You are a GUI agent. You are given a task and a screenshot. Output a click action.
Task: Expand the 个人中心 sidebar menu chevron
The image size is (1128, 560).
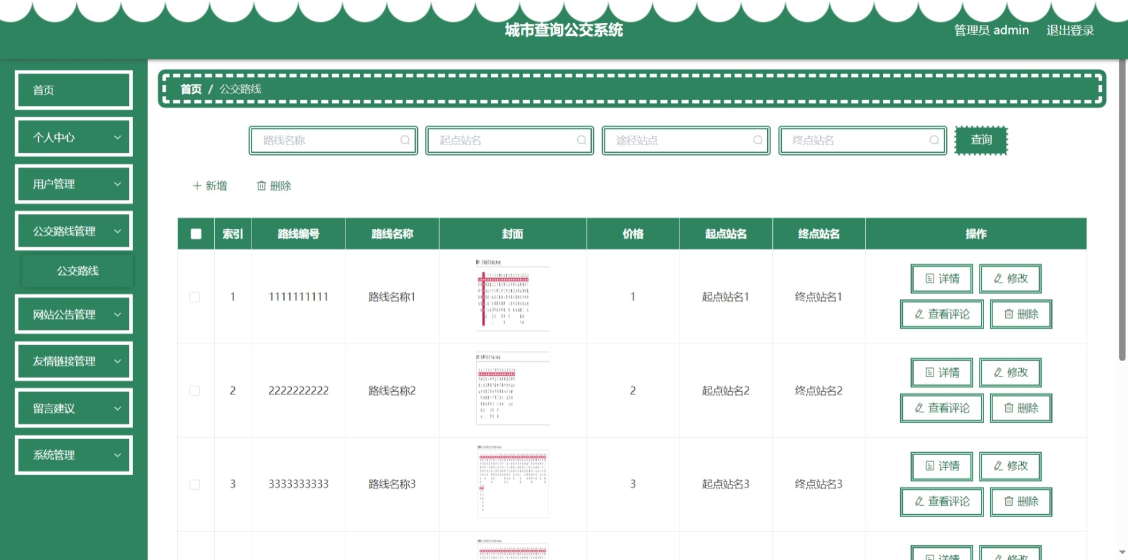(x=117, y=137)
